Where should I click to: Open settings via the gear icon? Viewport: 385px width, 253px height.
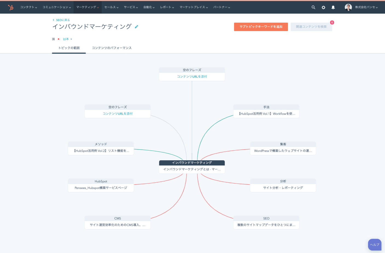pos(323,7)
